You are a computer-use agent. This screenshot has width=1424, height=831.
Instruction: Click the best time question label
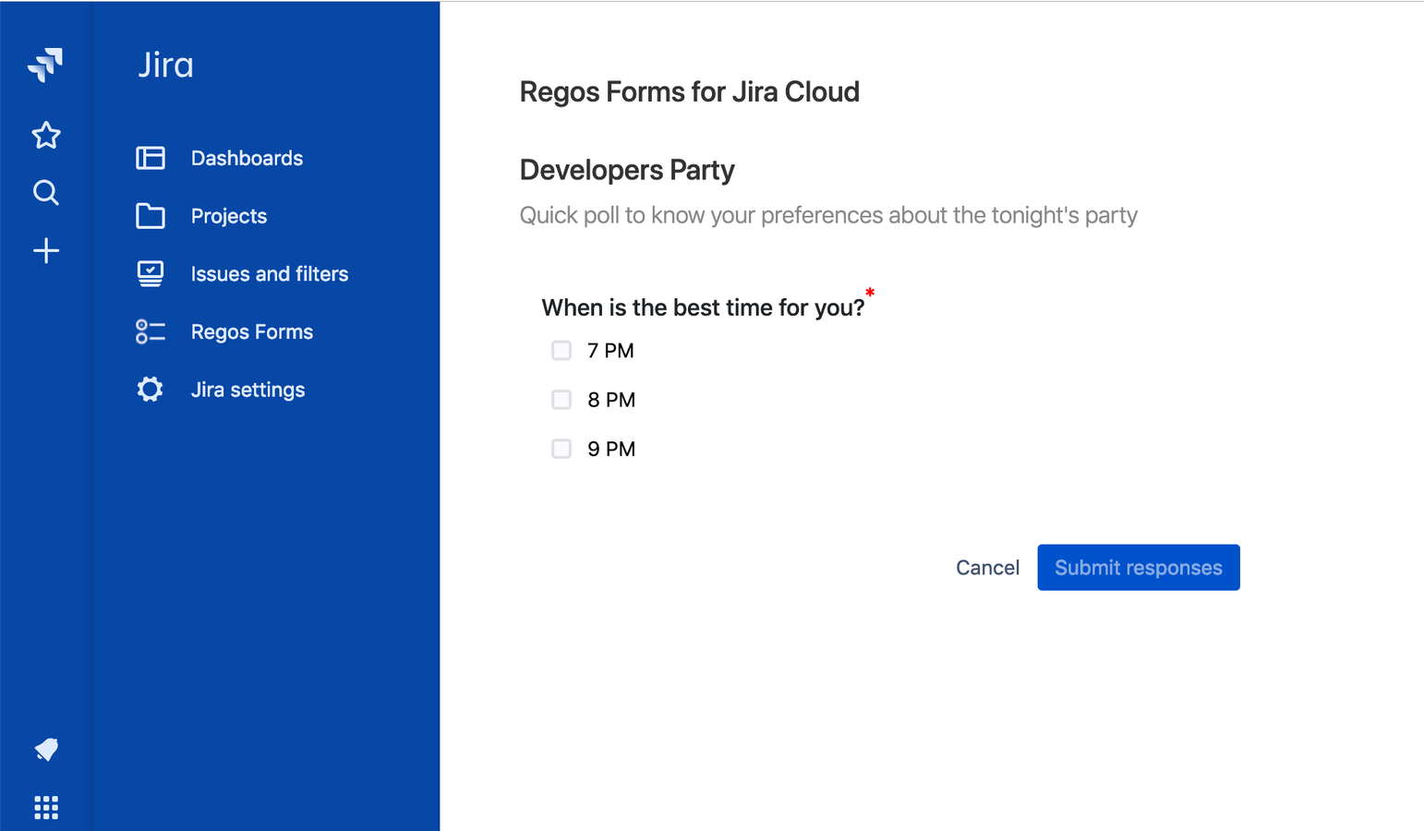coord(703,307)
